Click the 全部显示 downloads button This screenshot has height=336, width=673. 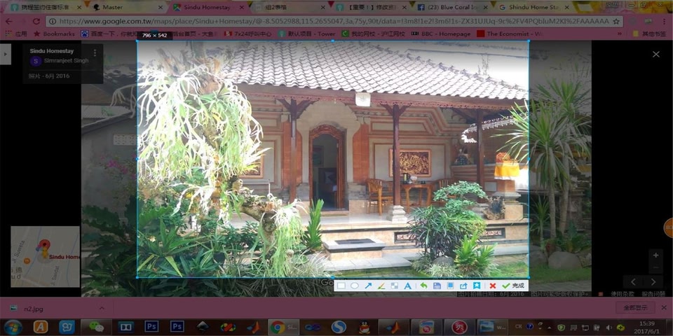(635, 308)
